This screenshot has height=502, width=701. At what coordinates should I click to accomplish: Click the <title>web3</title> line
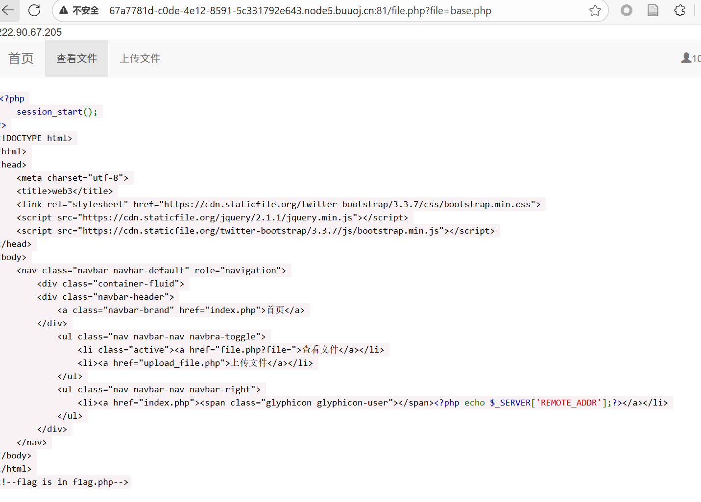tap(65, 191)
